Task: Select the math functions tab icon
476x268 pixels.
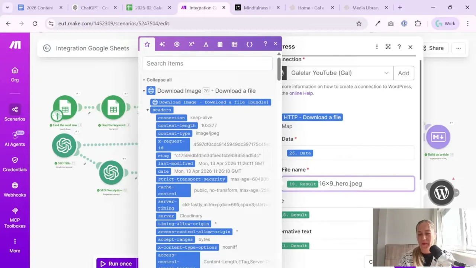Action: pos(191,44)
